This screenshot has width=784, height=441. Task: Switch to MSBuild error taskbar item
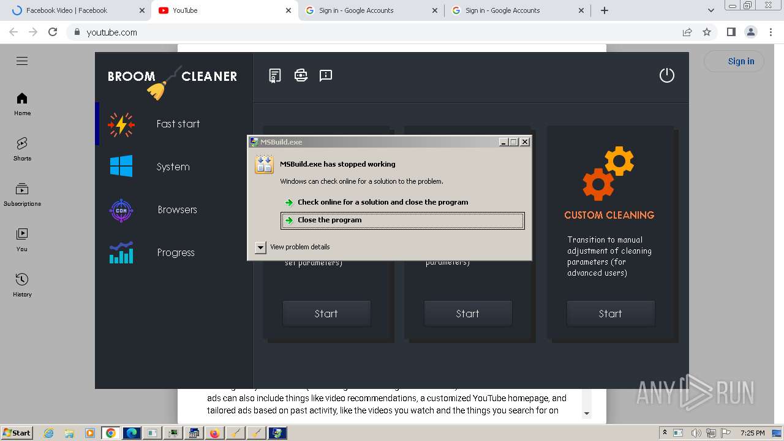click(x=277, y=433)
